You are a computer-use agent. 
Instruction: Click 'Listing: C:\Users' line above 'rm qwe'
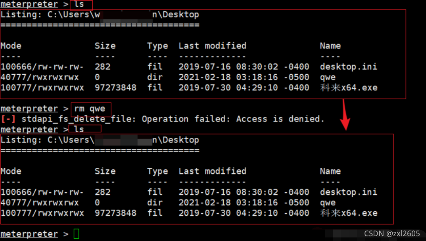pos(100,15)
